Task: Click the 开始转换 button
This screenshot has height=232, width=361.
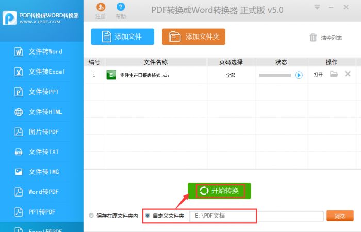Action: 219,191
